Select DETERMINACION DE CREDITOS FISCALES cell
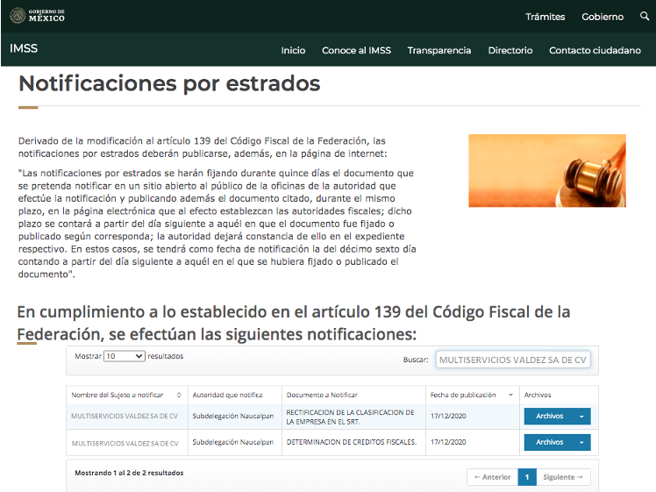Viewport: 656px width, 492px height. click(x=352, y=442)
